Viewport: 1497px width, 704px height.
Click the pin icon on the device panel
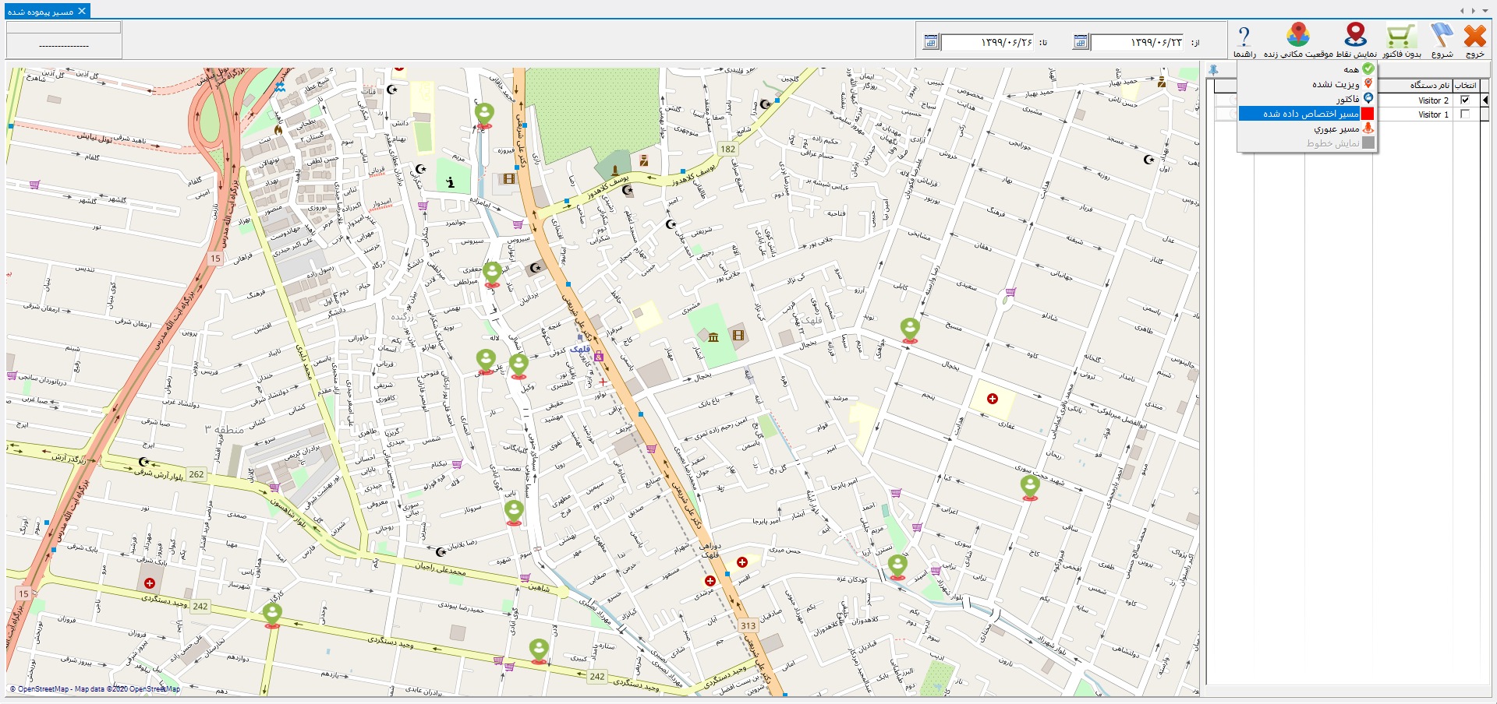point(1213,70)
